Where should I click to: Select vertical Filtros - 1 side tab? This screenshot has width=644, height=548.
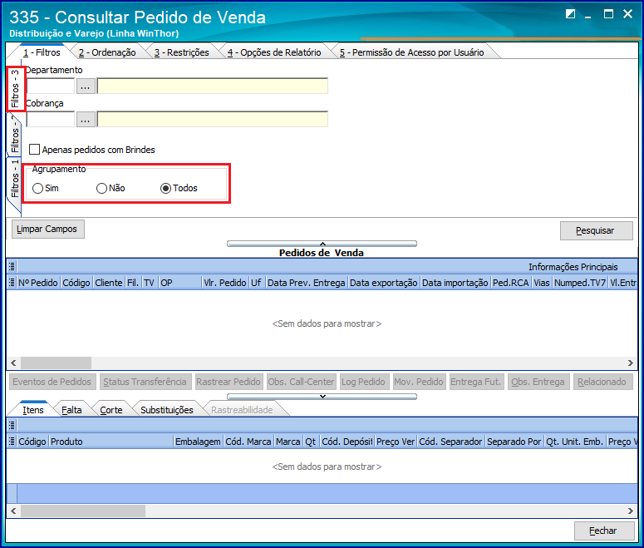[15, 179]
